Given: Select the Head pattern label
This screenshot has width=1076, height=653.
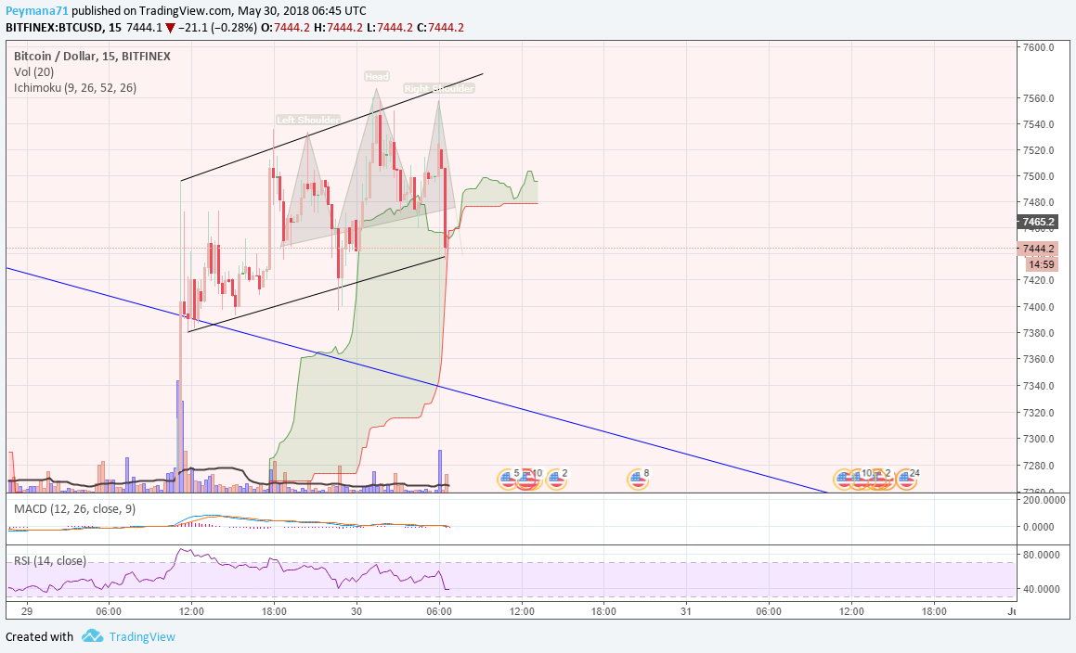Looking at the screenshot, I should point(377,76).
